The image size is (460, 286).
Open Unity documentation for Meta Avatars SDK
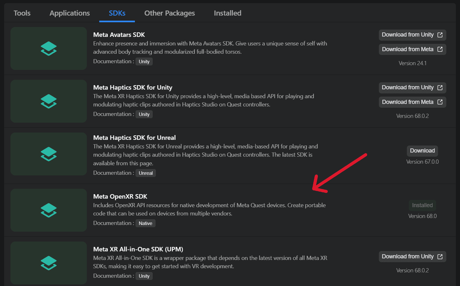(144, 62)
